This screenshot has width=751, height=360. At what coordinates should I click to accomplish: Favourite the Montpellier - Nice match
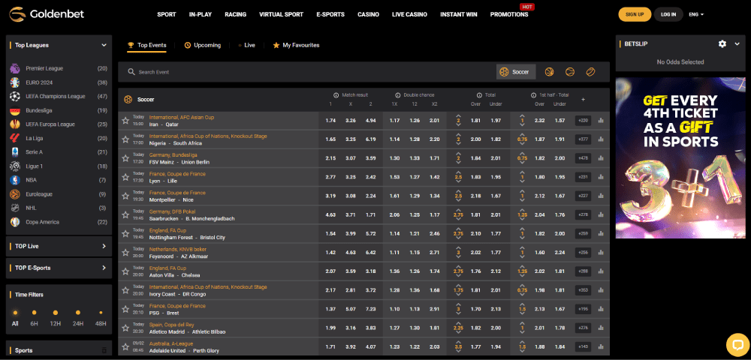[x=125, y=196]
